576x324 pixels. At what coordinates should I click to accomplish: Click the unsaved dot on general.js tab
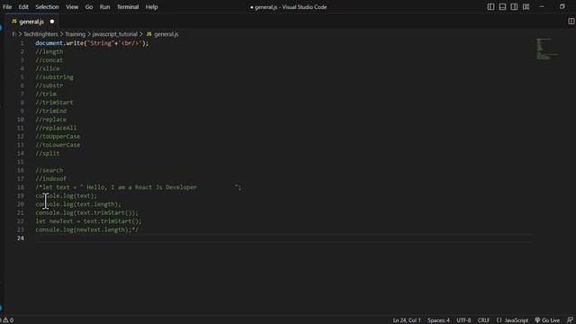click(x=52, y=22)
